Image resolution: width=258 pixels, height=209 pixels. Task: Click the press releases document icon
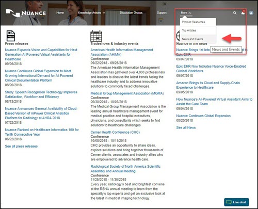(x=10, y=36)
